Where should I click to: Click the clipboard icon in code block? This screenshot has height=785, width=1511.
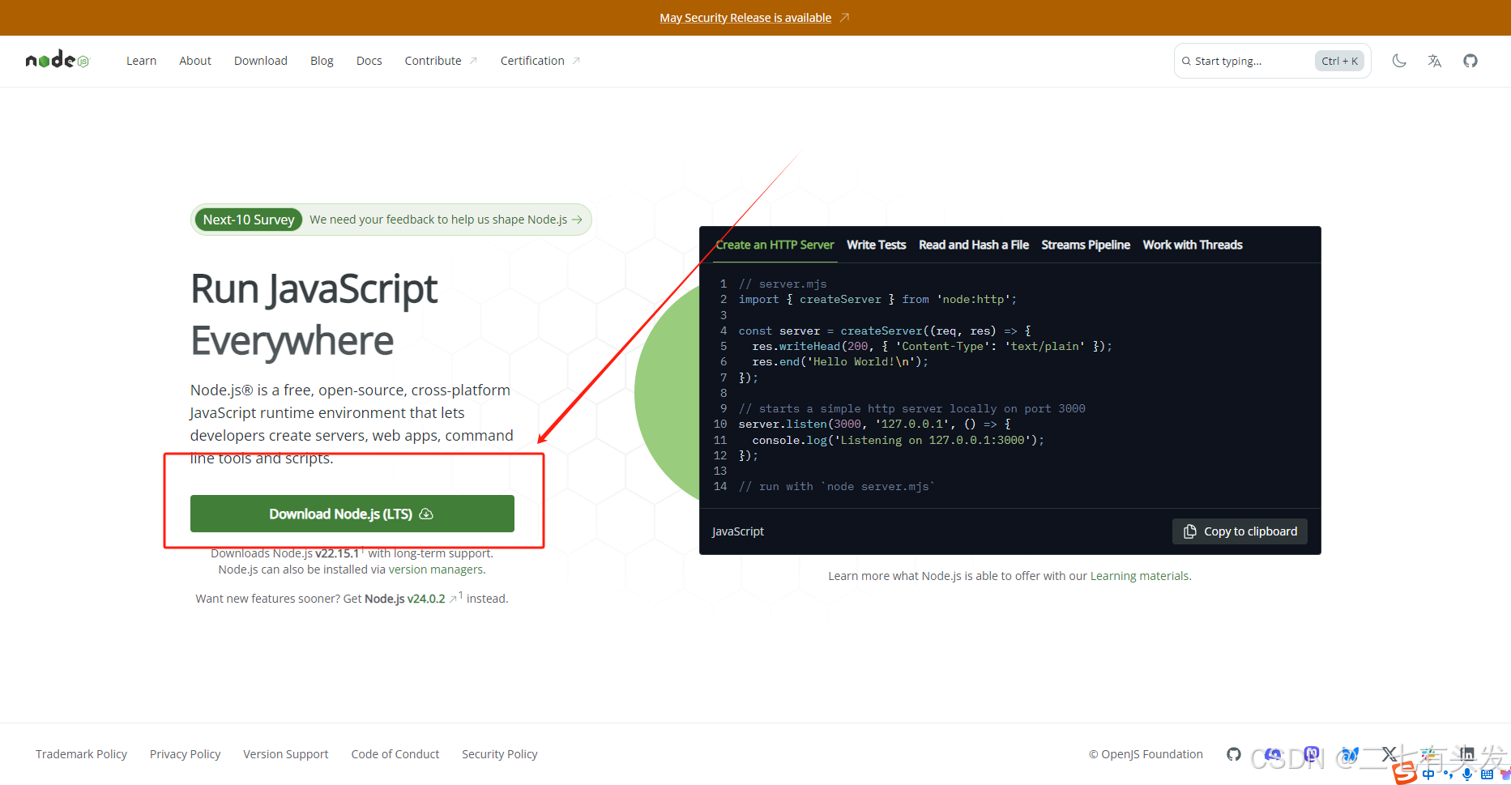point(1190,531)
